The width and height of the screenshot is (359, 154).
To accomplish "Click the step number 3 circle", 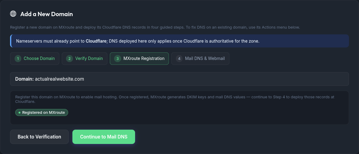I will tap(118, 59).
